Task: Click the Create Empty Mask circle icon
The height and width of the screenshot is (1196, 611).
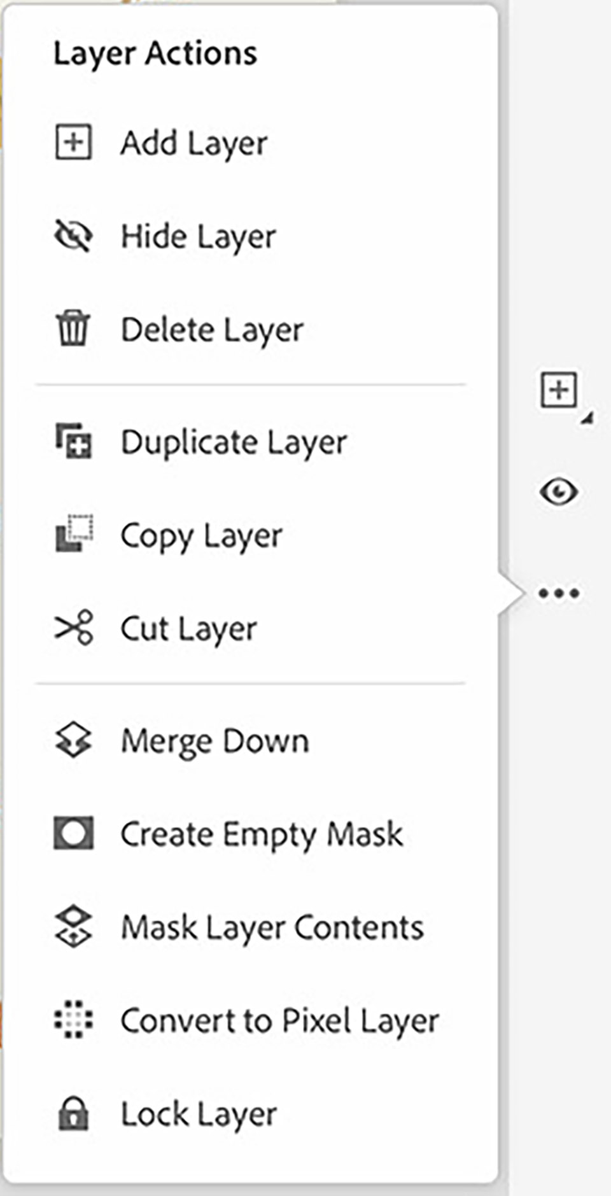Action: [75, 834]
